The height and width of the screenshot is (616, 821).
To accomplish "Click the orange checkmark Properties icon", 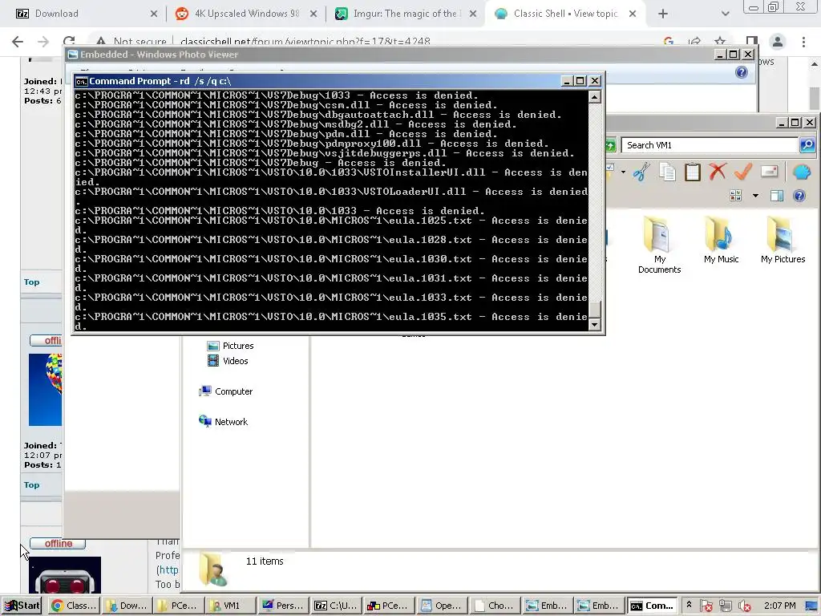I will tap(743, 172).
